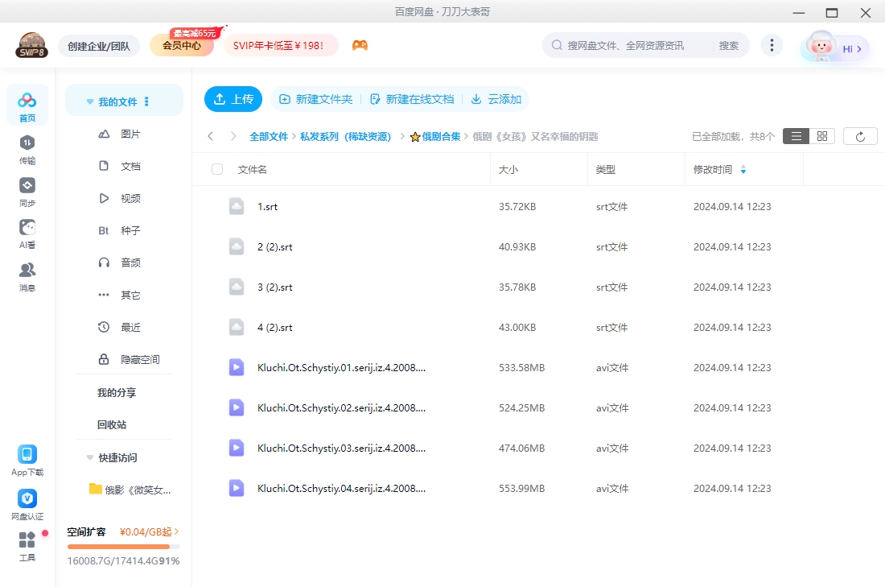This screenshot has width=885, height=587.
Task: Switch to grid thumbnail view mode
Action: click(x=821, y=136)
